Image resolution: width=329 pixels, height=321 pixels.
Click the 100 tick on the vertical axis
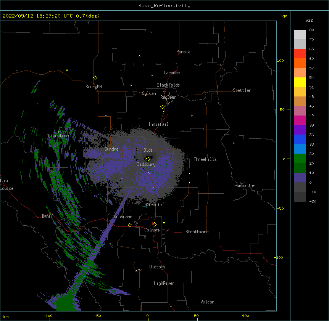point(280,60)
